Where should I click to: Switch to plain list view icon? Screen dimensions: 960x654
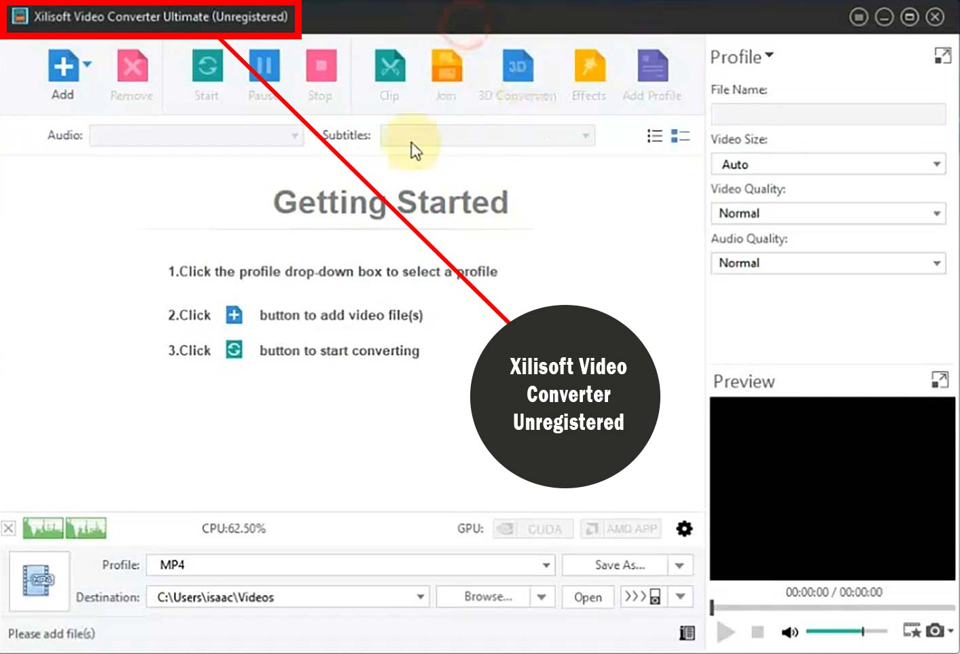point(655,136)
